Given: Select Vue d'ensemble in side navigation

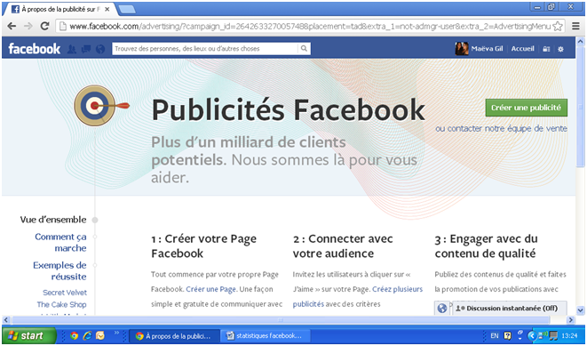Looking at the screenshot, I should (53, 220).
